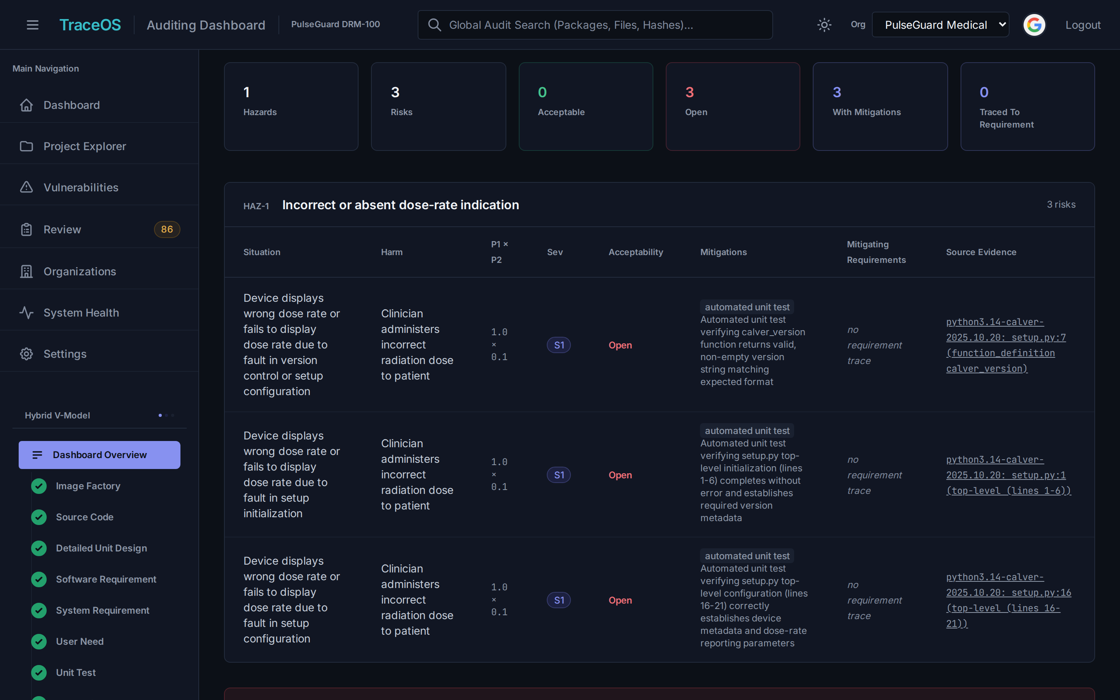1120x700 pixels.
Task: Click S1 severity badge in first row
Action: (x=558, y=345)
